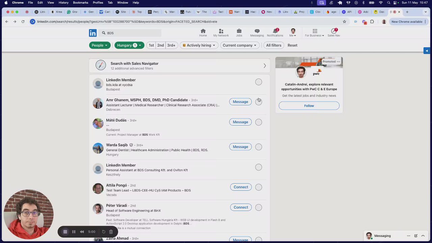432x243 pixels.
Task: Toggle the 3rd+ connections filter
Action: click(171, 45)
